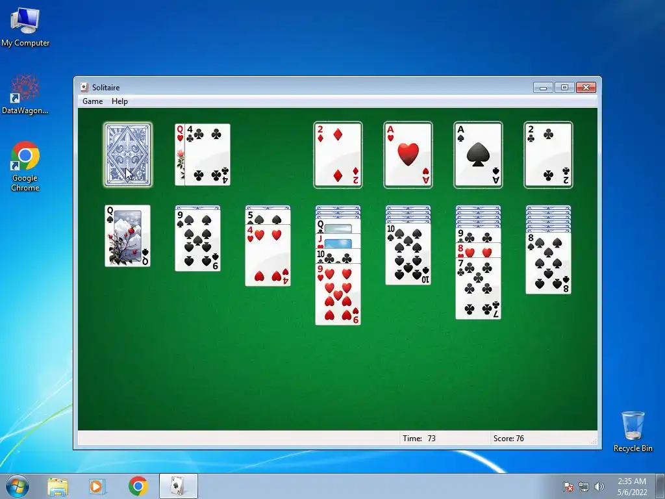Open Action Center flag in system tray

(568, 487)
